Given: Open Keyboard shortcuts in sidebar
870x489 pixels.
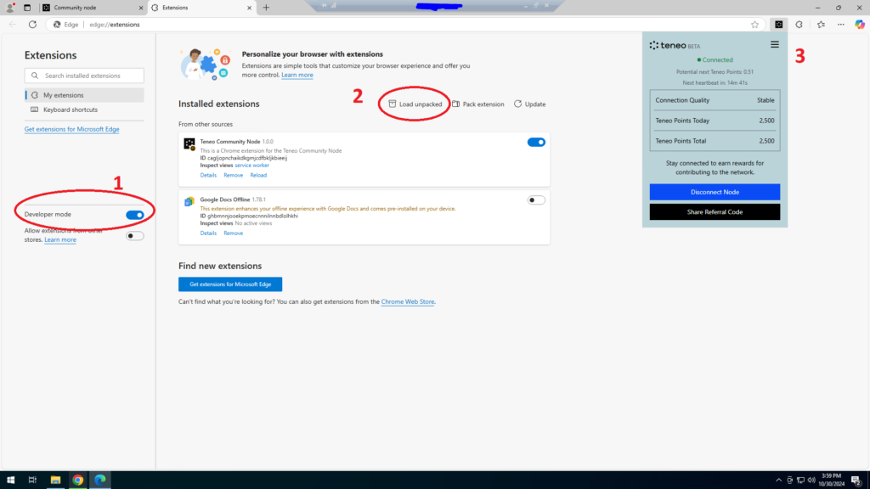Looking at the screenshot, I should tap(84, 110).
